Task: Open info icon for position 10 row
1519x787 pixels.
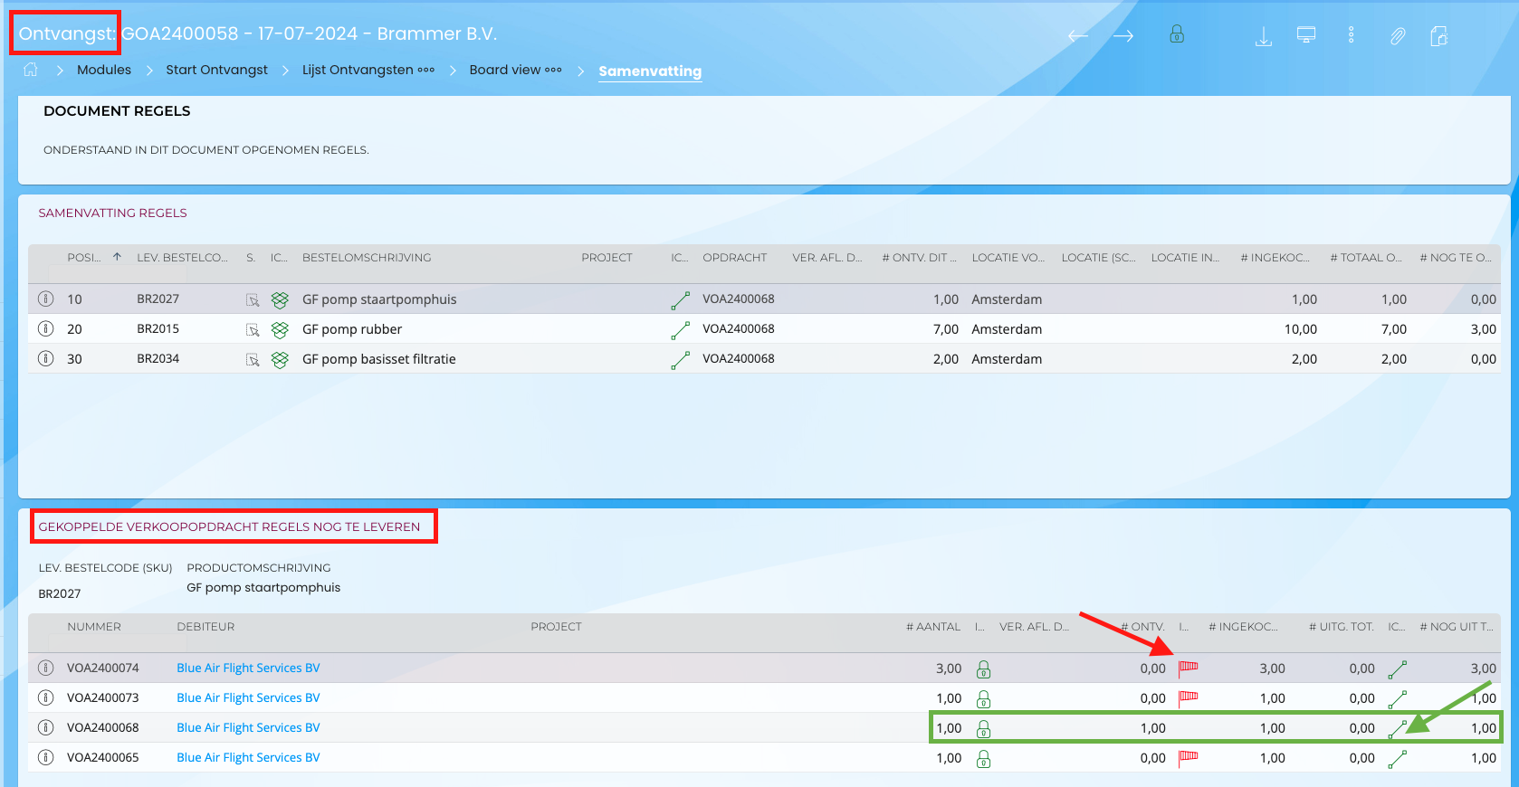Action: click(45, 299)
